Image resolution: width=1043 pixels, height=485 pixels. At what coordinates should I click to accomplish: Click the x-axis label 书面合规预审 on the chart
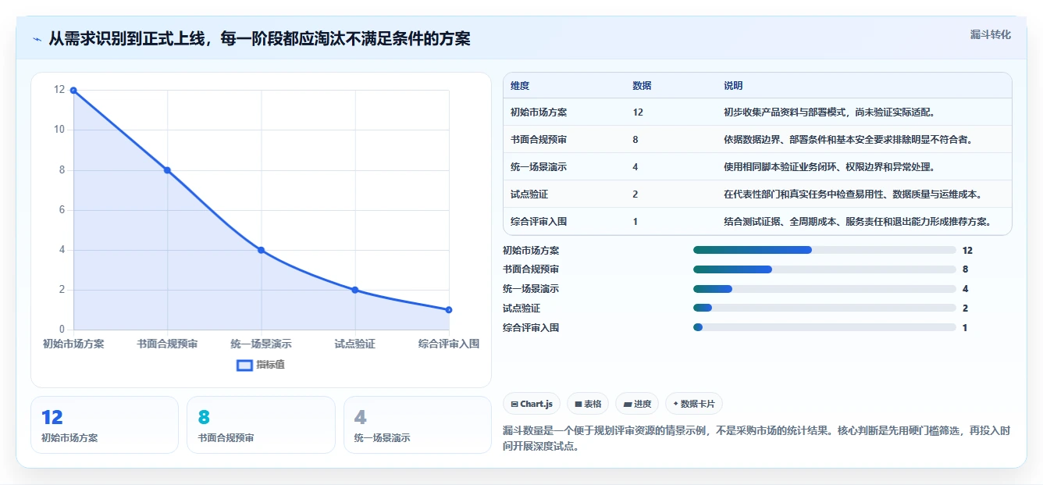coord(167,344)
